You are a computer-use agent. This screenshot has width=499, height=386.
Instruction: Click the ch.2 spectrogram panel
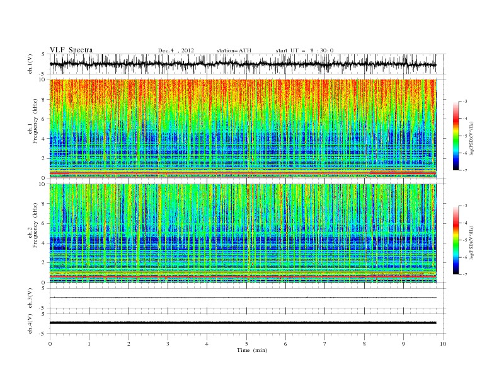pos(243,233)
